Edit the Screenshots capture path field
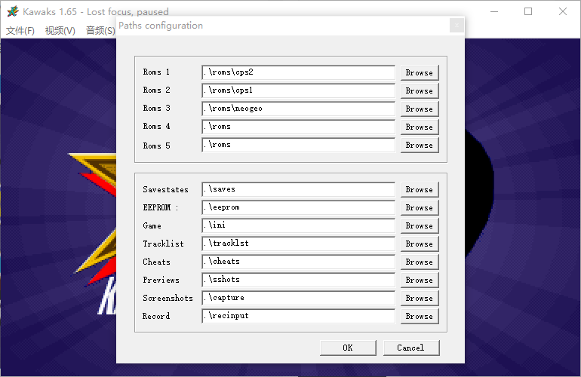The width and height of the screenshot is (581, 377). (x=298, y=299)
